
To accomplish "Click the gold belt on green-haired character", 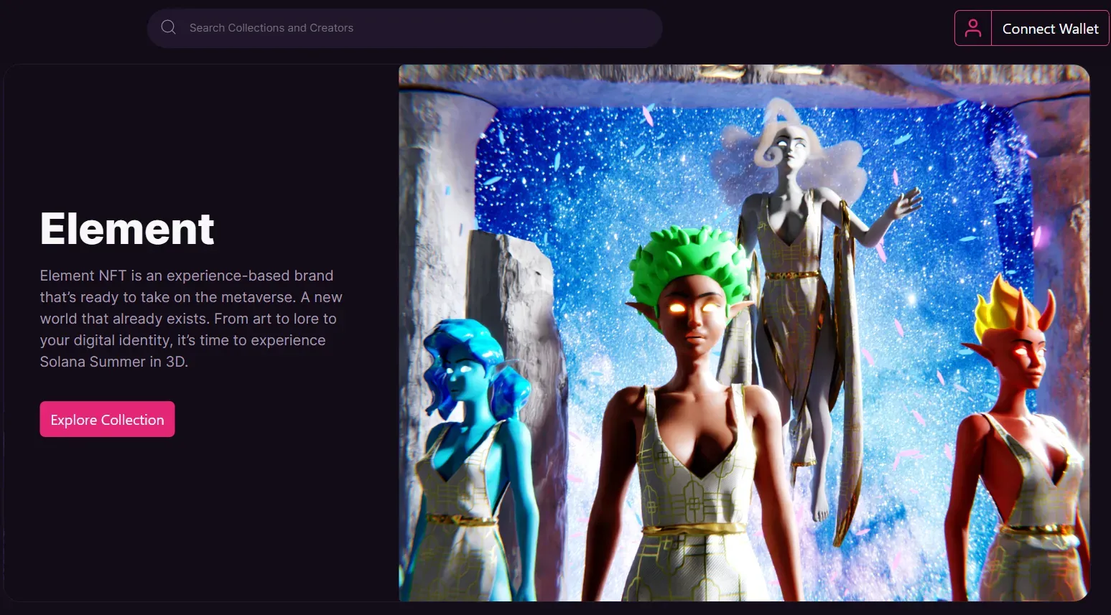I will click(692, 530).
